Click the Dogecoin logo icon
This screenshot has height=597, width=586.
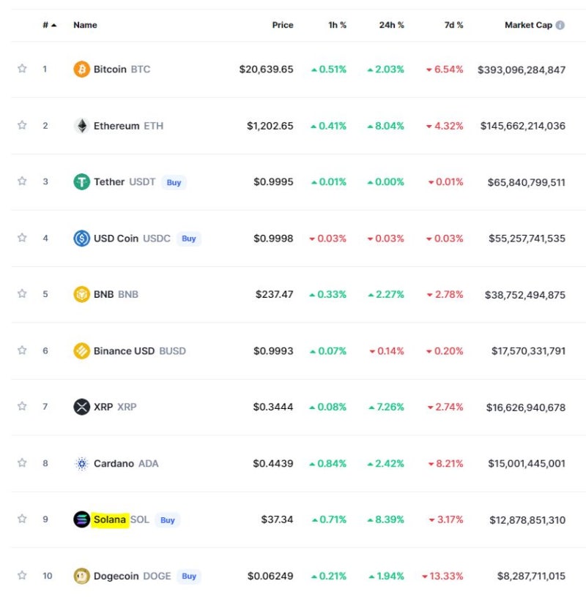(81, 576)
